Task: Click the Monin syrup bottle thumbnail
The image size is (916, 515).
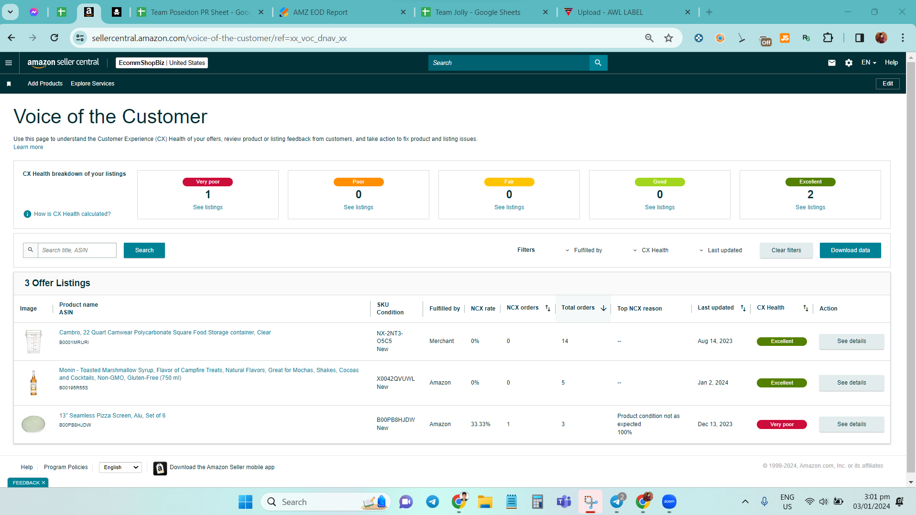Action: coord(33,383)
